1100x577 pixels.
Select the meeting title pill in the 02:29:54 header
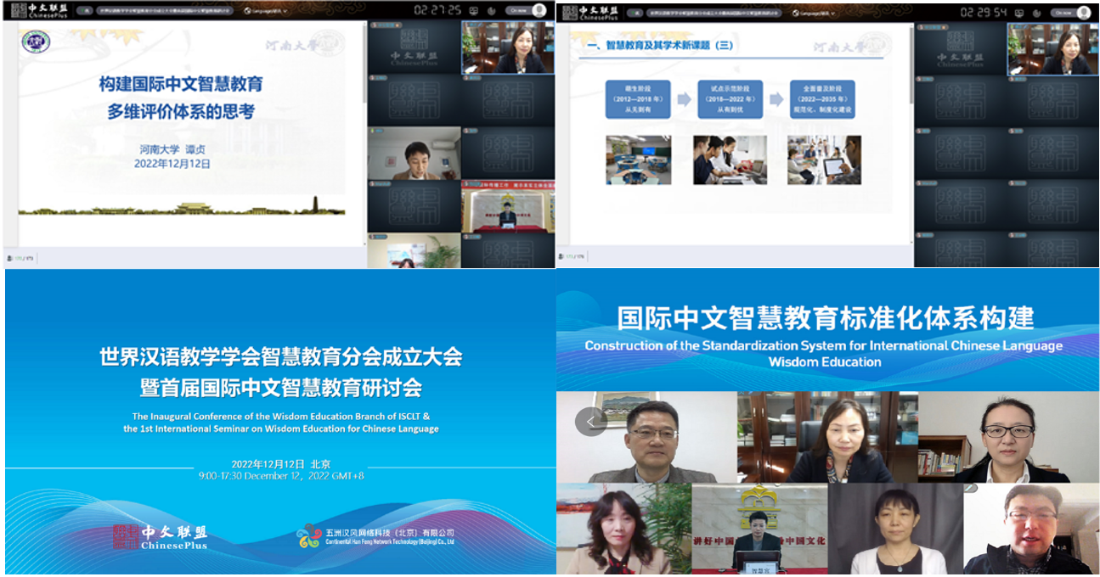tap(714, 13)
